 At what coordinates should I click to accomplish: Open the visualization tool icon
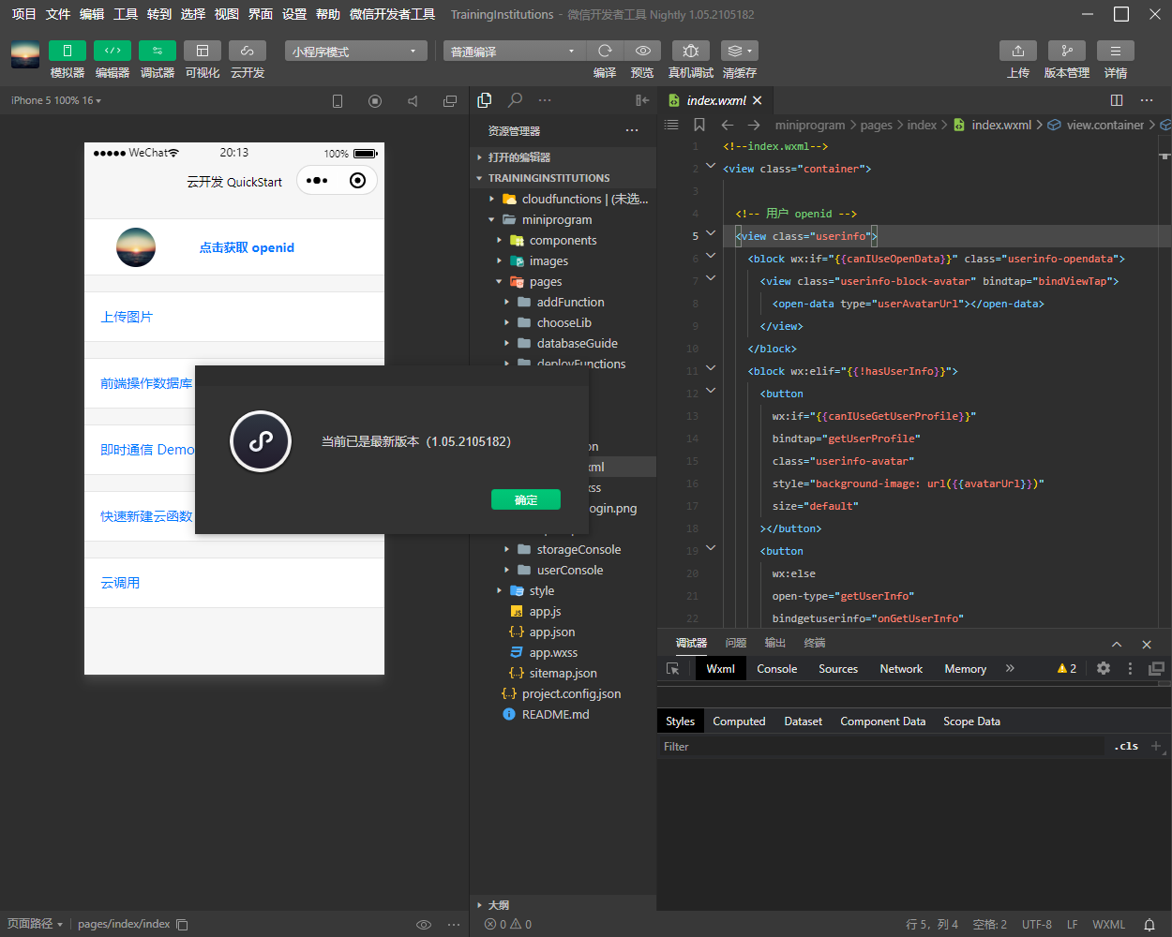point(202,51)
